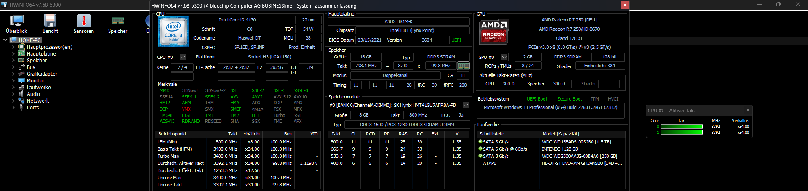Click the green status dot of WDC WD15EADS drive

click(480, 142)
